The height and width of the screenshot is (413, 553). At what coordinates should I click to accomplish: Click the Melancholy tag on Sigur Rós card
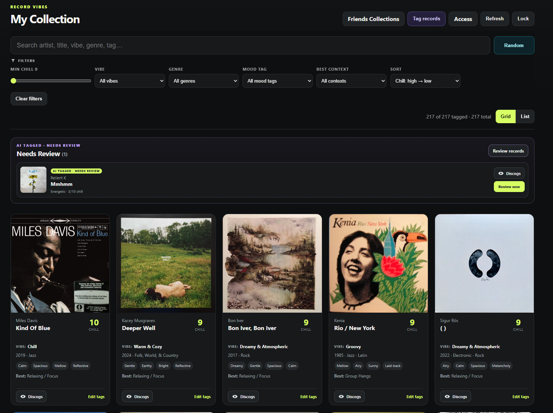(x=501, y=366)
